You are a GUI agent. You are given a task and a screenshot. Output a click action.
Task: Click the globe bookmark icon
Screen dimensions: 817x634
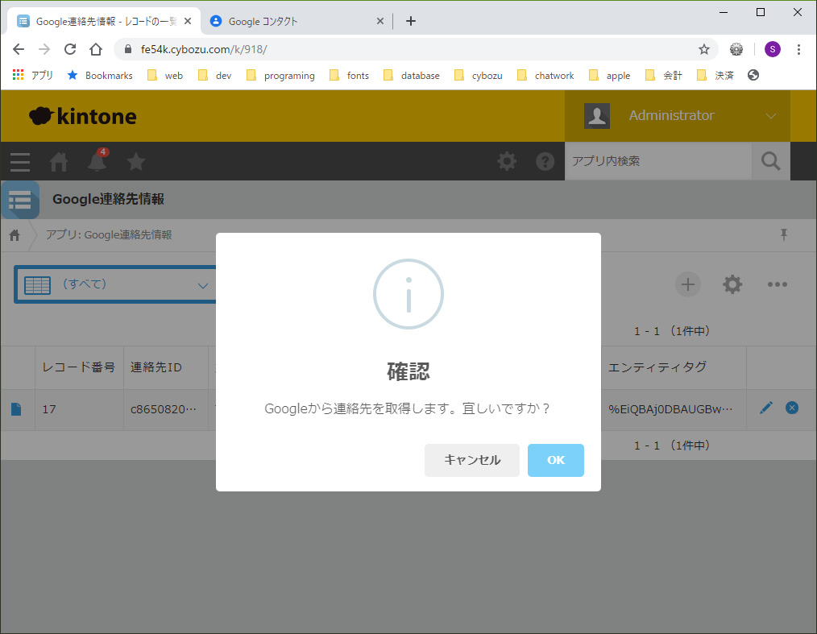click(x=753, y=75)
